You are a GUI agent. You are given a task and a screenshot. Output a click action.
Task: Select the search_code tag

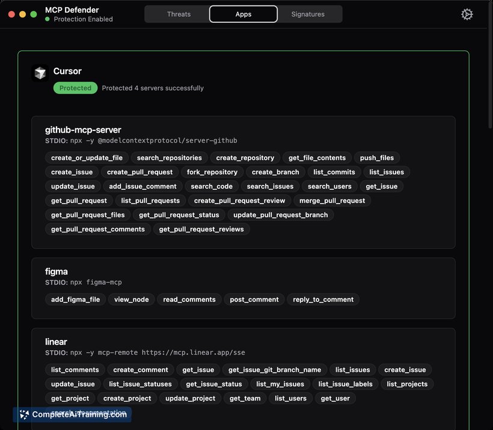pyautogui.click(x=212, y=186)
